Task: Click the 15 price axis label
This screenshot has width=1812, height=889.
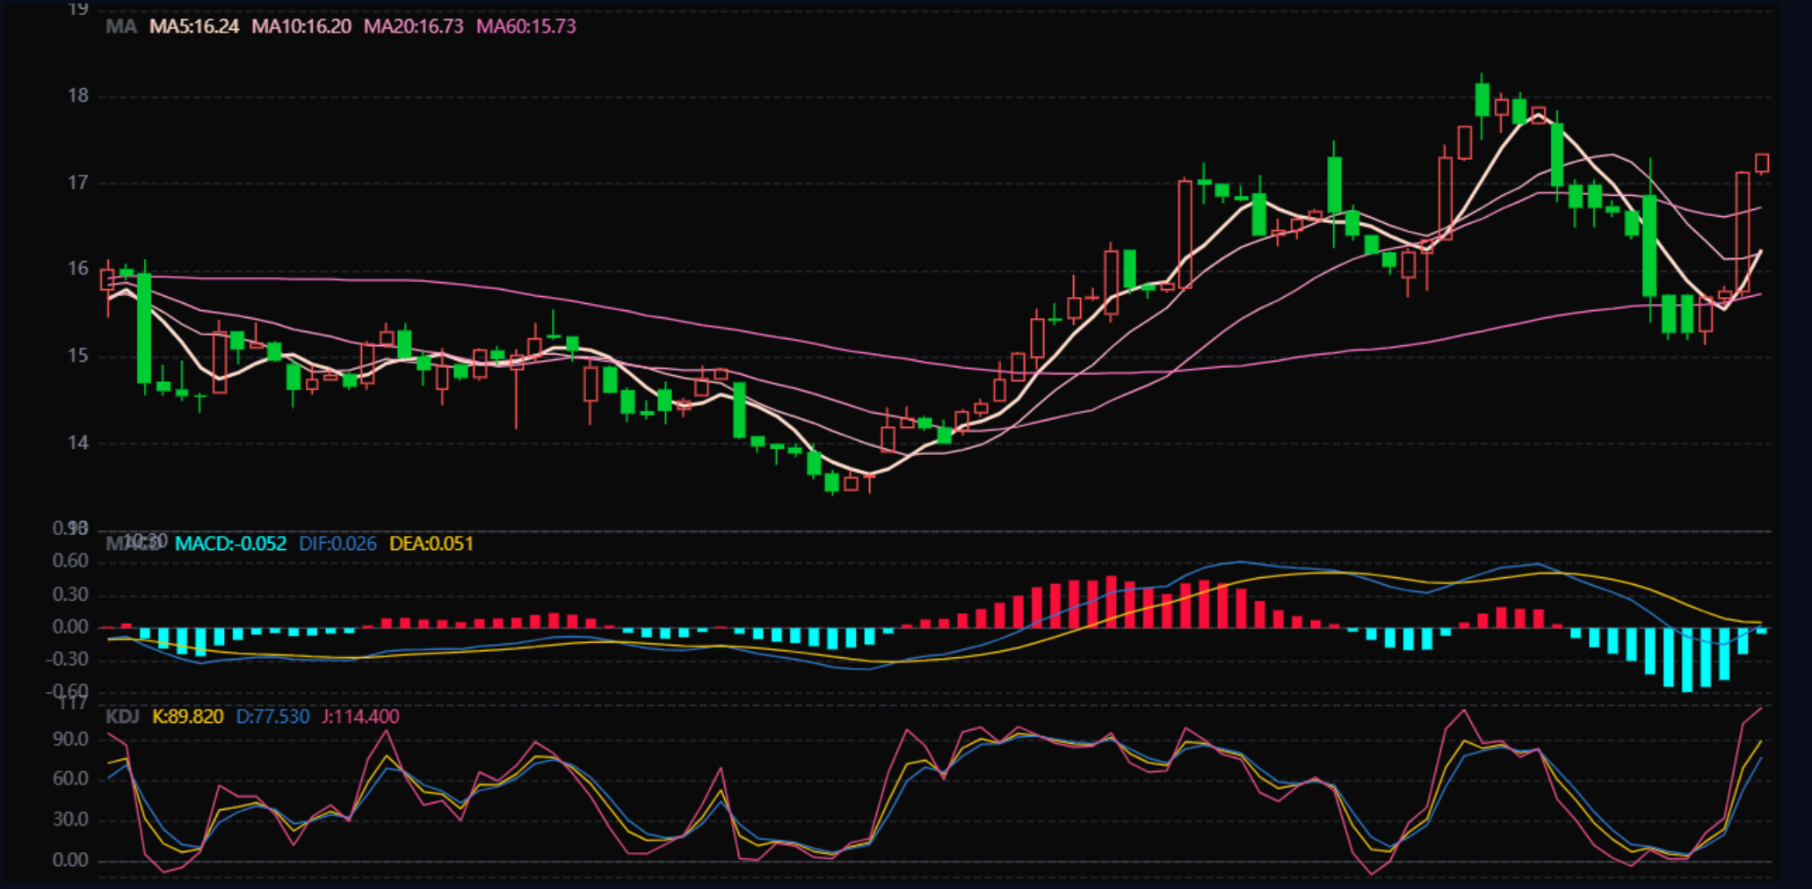Action: [x=78, y=356]
